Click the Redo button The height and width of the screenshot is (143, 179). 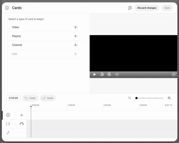tap(48, 98)
